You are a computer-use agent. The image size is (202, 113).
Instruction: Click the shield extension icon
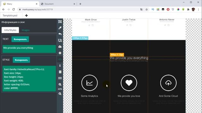(x=173, y=9)
